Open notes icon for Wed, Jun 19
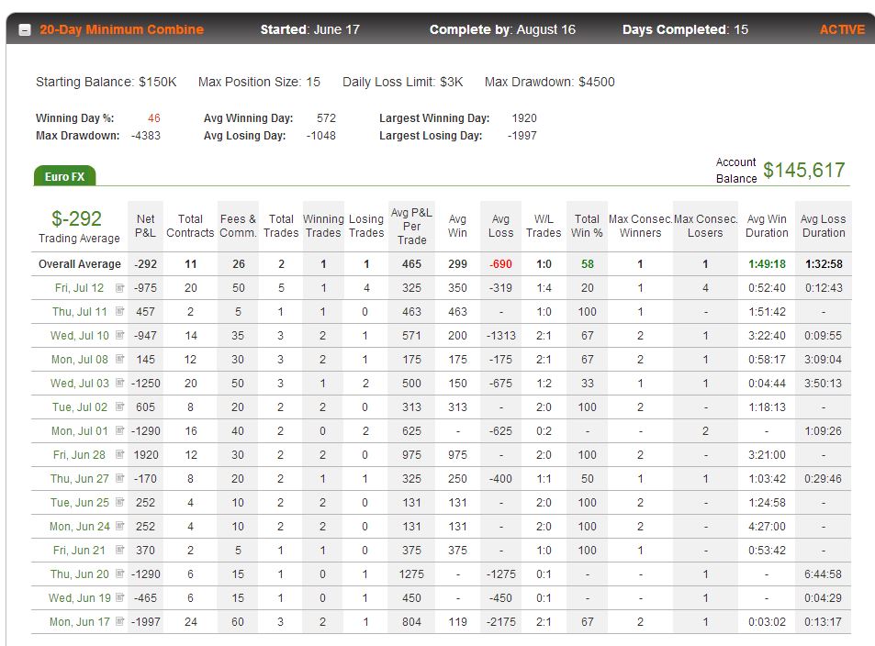875x646 pixels. 119,597
